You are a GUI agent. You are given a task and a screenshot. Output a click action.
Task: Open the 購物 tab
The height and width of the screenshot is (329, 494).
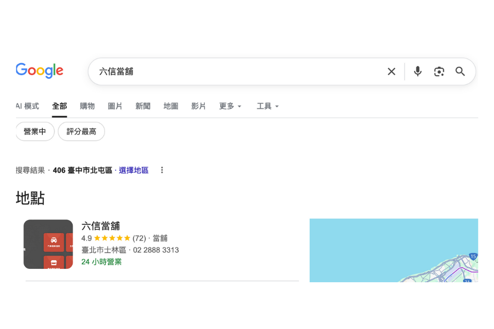click(x=87, y=106)
